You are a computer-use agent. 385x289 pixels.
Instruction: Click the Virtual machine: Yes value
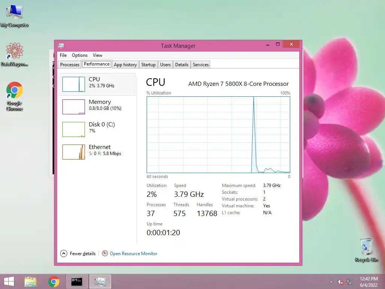pos(267,206)
